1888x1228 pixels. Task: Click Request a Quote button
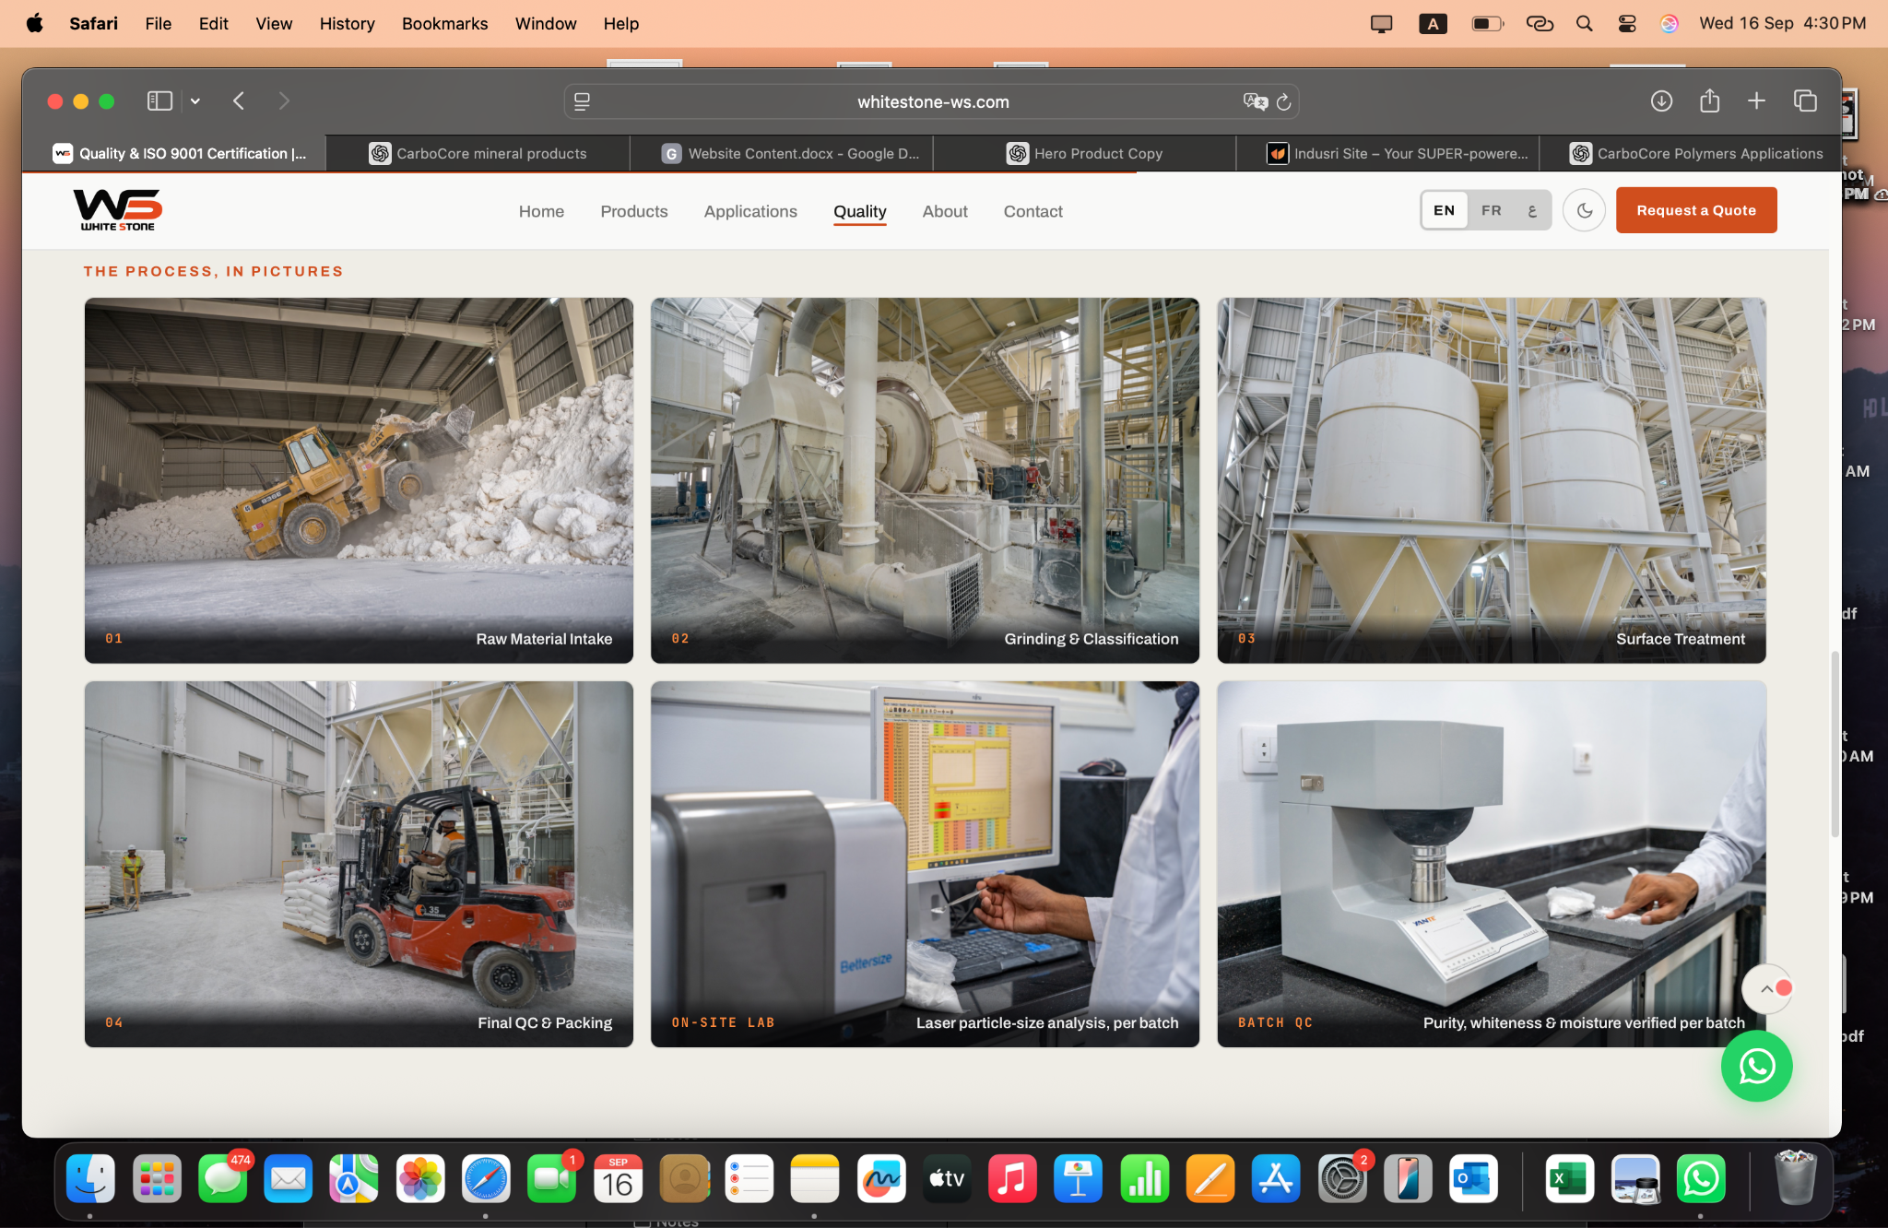[x=1696, y=210]
